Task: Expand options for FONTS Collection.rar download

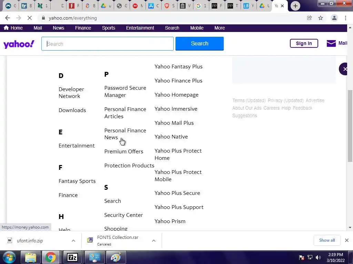Action: (x=154, y=241)
